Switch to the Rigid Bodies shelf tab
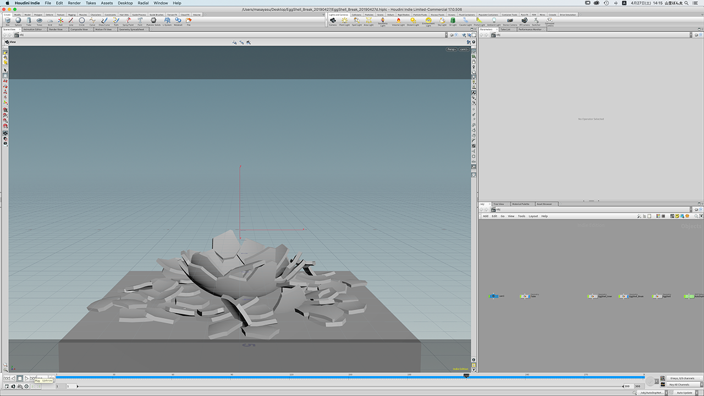The height and width of the screenshot is (396, 704). point(404,14)
